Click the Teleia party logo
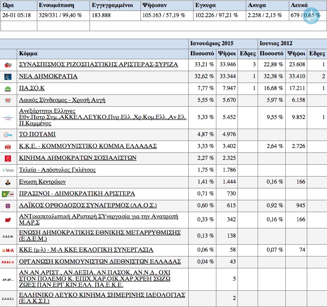The height and width of the screenshot is (307, 327). tap(8, 170)
